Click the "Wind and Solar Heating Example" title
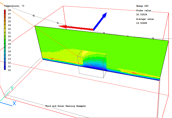172x118 pixels. [65, 106]
